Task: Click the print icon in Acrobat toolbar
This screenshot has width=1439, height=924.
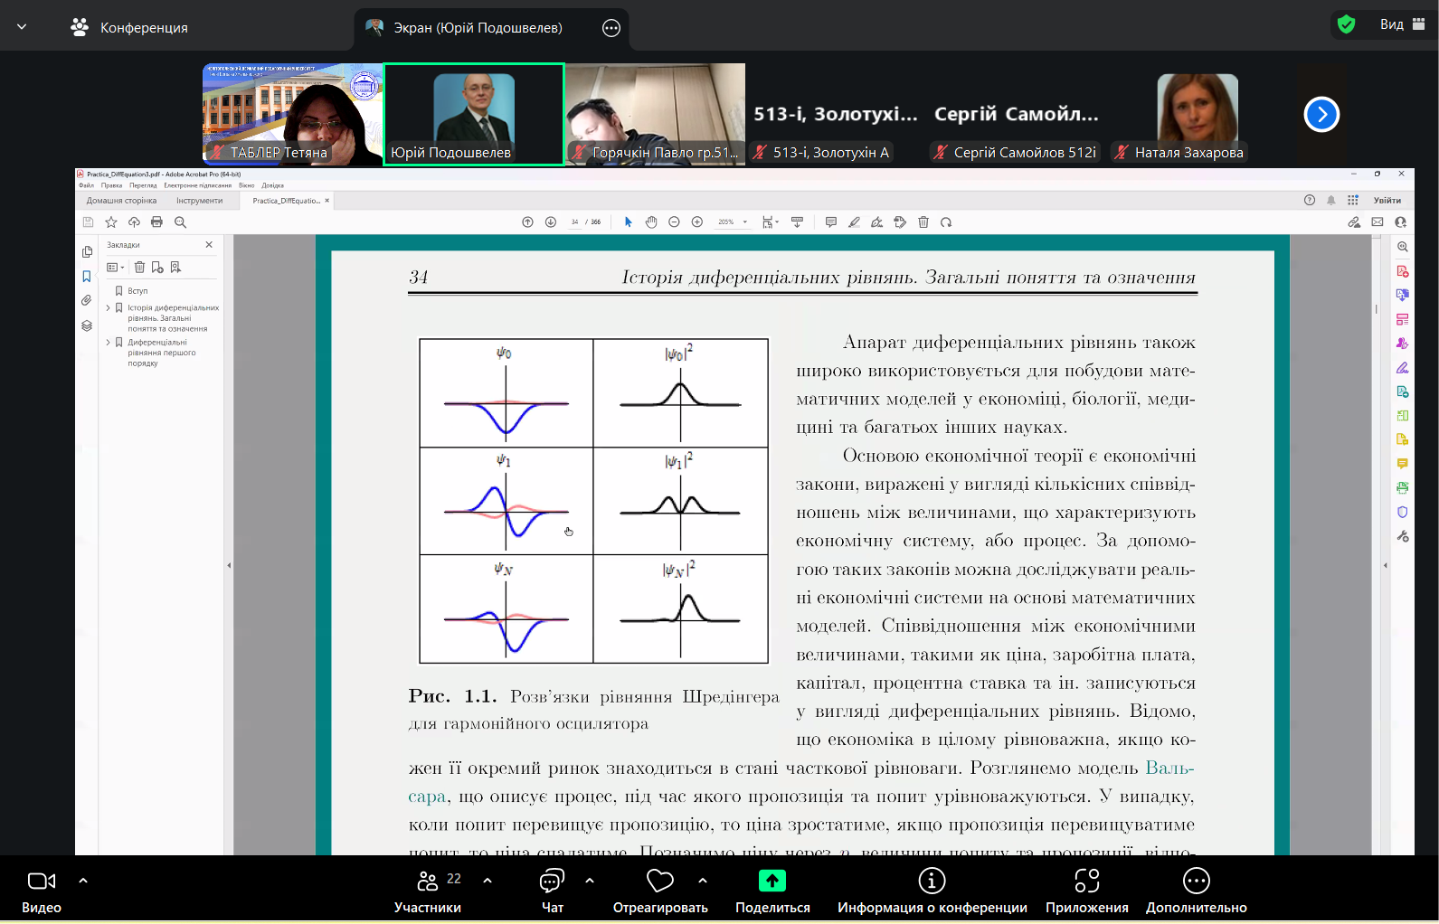Action: 156,222
